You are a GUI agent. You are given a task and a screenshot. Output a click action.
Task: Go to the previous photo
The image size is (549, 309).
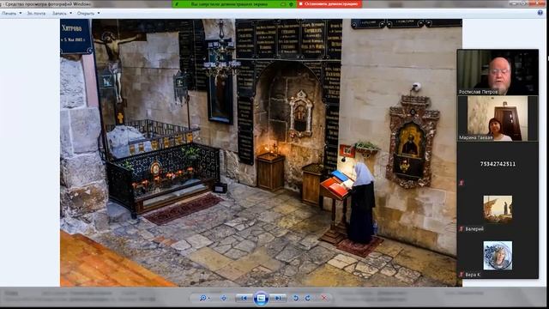244,298
